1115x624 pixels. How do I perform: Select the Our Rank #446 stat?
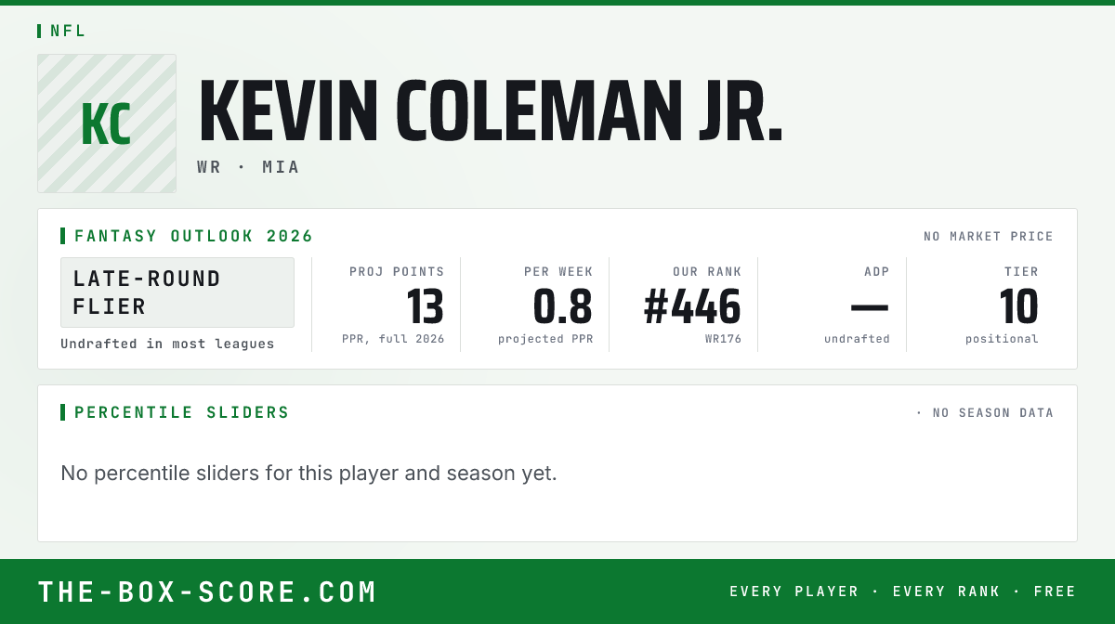[693, 307]
